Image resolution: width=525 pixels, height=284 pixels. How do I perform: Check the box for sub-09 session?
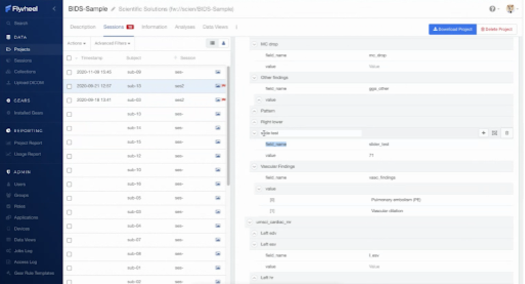coord(68,72)
